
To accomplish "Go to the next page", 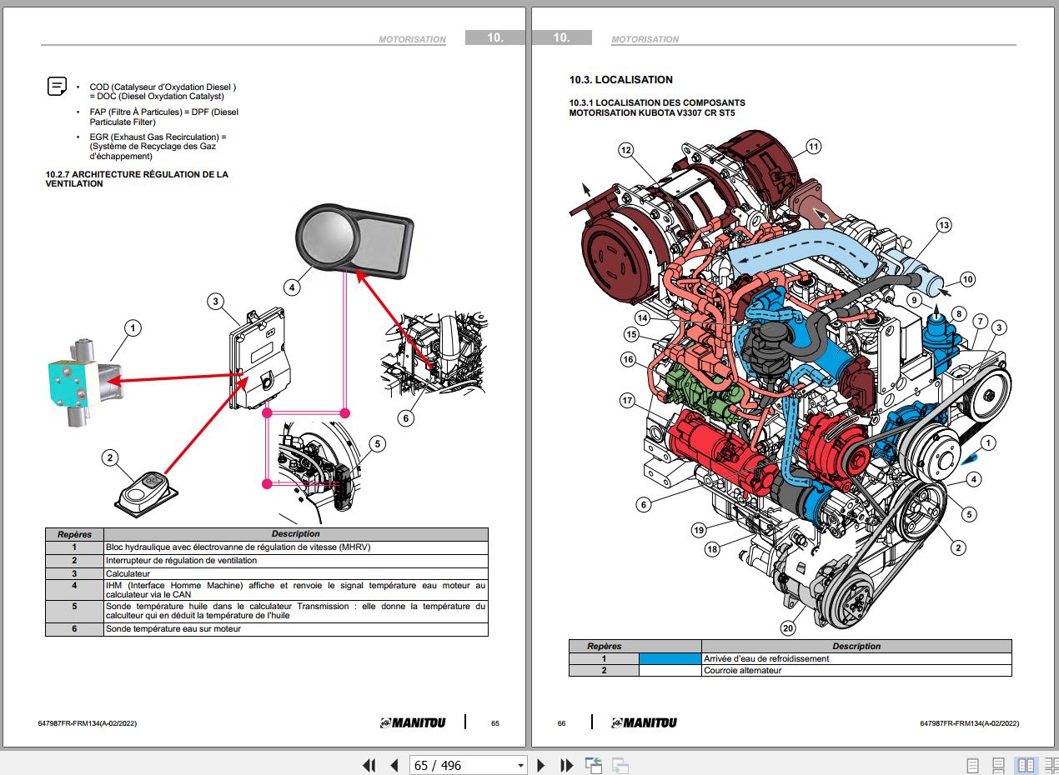I will (x=540, y=765).
